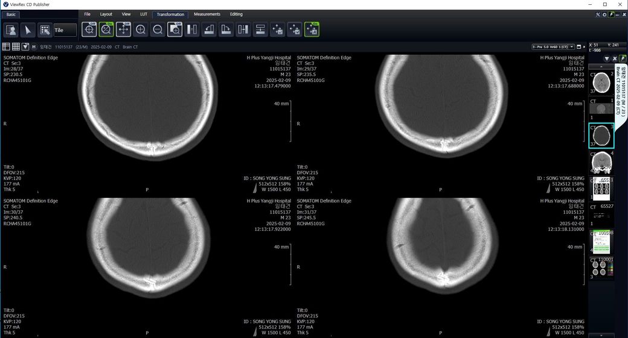Open the series selection dropdown '3 - Pre 5.0'

tap(553, 46)
